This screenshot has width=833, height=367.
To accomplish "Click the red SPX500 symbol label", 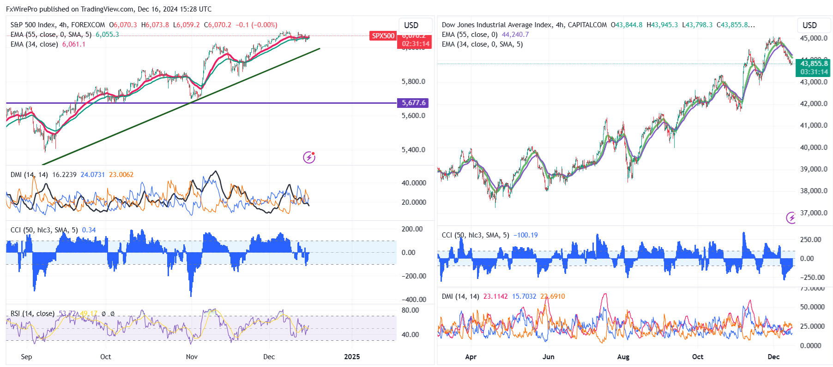I will (383, 36).
